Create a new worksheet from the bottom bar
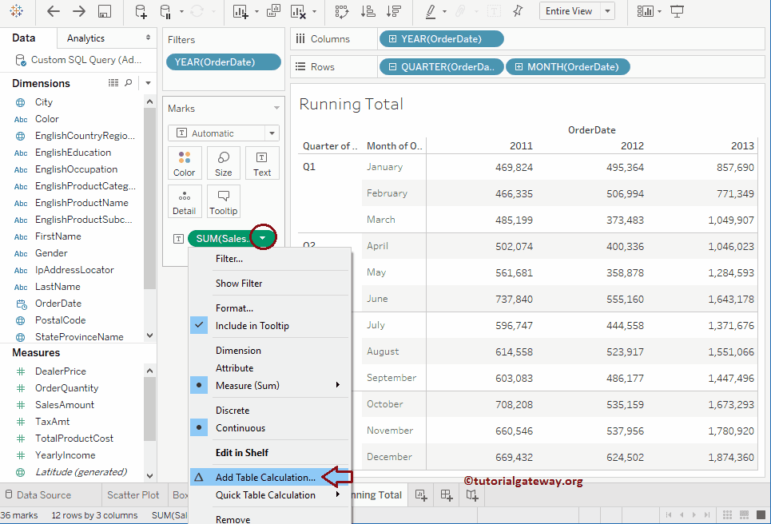The image size is (771, 524). [420, 495]
